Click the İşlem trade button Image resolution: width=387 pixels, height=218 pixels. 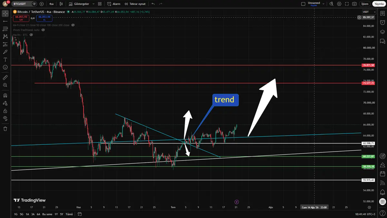[x=365, y=4]
